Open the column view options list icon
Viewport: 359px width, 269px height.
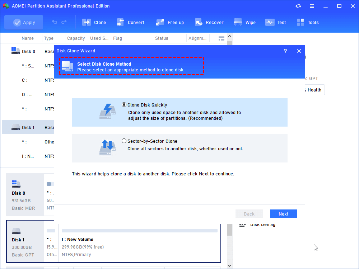coord(222,38)
